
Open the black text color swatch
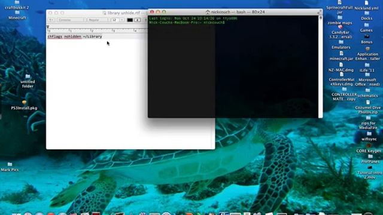pyautogui.click(x=130, y=20)
